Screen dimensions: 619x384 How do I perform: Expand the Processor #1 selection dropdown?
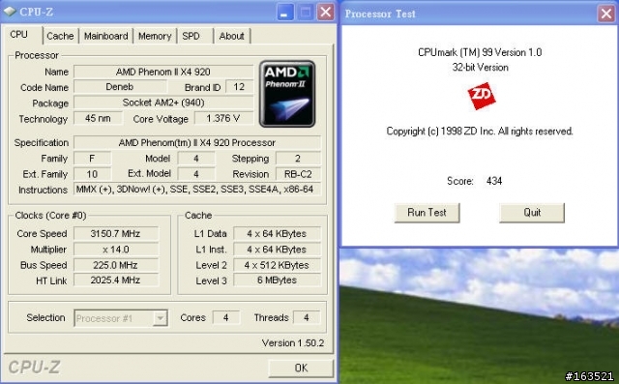pyautogui.click(x=160, y=318)
